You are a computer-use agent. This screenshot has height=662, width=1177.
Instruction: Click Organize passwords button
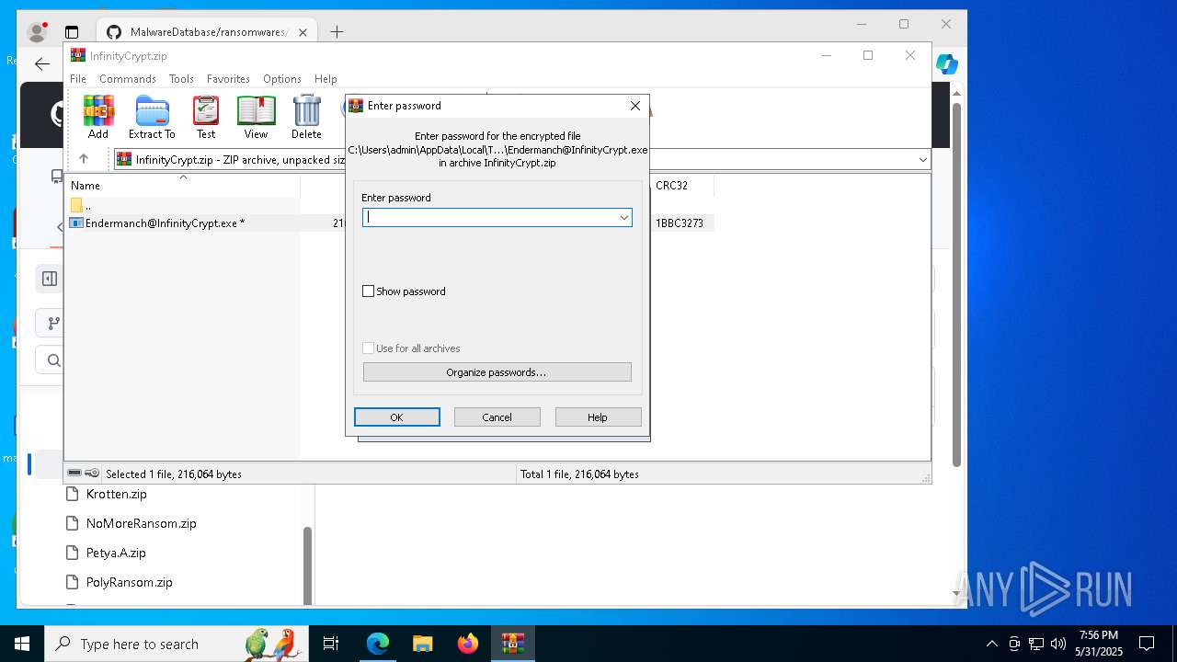pos(497,372)
